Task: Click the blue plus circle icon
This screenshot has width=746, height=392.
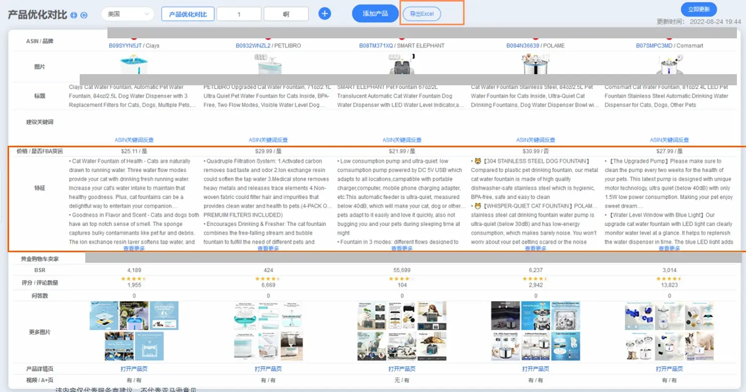Action: tap(325, 14)
